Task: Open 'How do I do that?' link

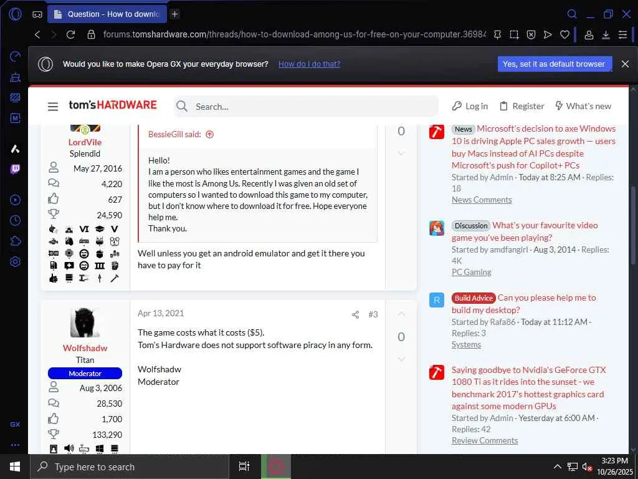Action: [x=309, y=64]
